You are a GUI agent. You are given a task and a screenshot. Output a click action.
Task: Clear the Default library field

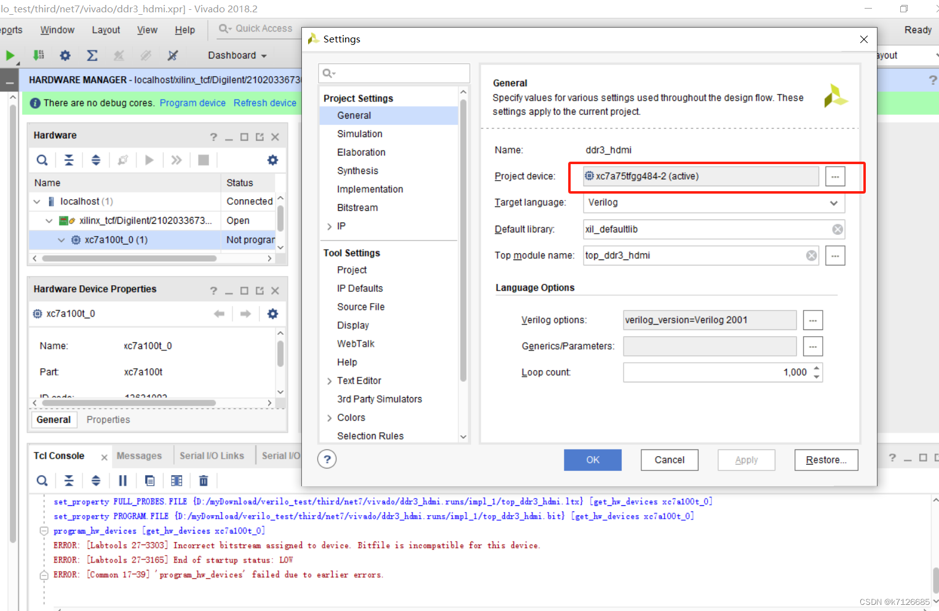tap(838, 229)
